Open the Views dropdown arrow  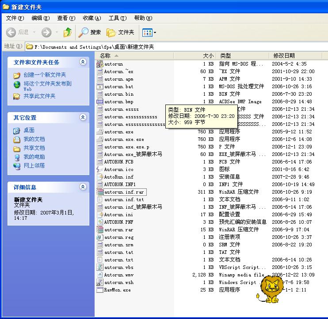point(155,32)
